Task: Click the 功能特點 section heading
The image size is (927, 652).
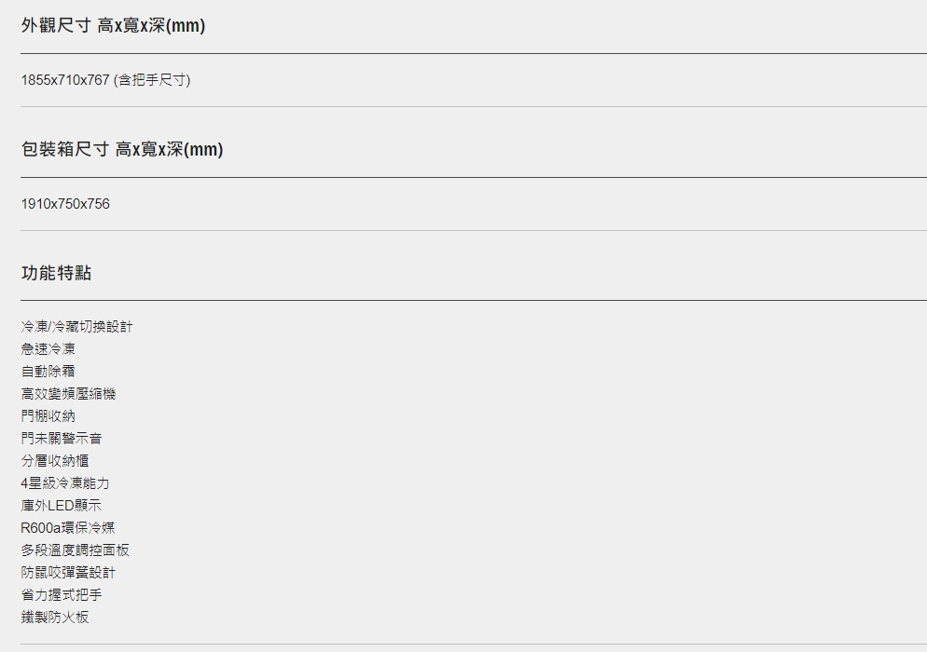Action: click(x=56, y=273)
